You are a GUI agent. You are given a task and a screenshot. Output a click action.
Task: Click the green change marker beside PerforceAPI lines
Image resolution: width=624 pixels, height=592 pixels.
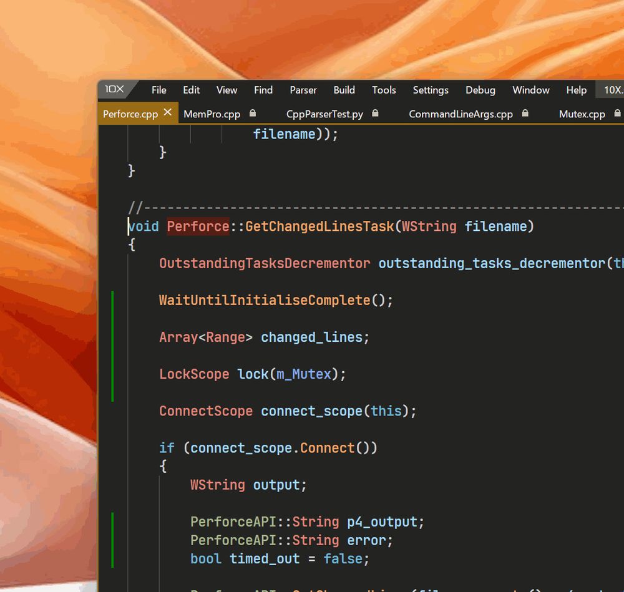coord(112,540)
